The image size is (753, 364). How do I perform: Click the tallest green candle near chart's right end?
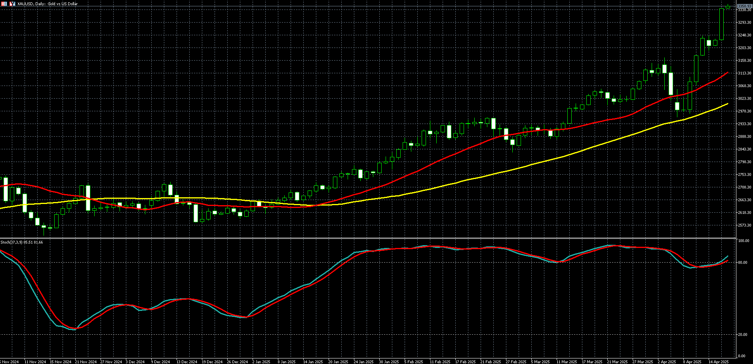coord(721,24)
